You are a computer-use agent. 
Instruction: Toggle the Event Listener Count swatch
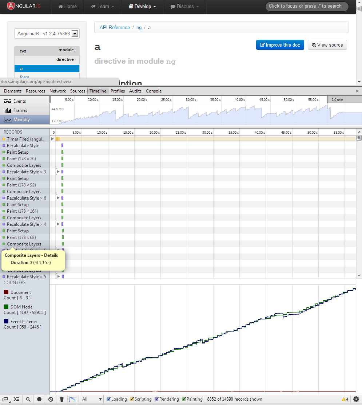point(6,321)
